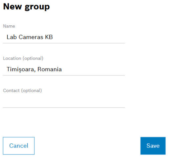Save the new group
This screenshot has height=158, width=170.
(x=153, y=146)
